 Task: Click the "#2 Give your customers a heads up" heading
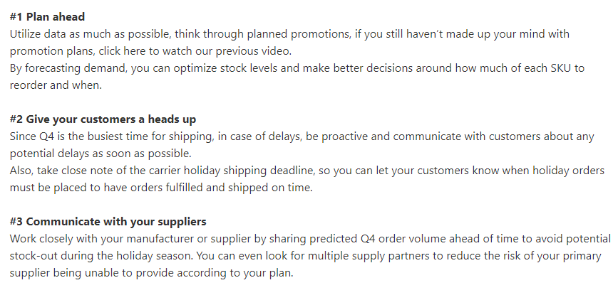point(103,119)
